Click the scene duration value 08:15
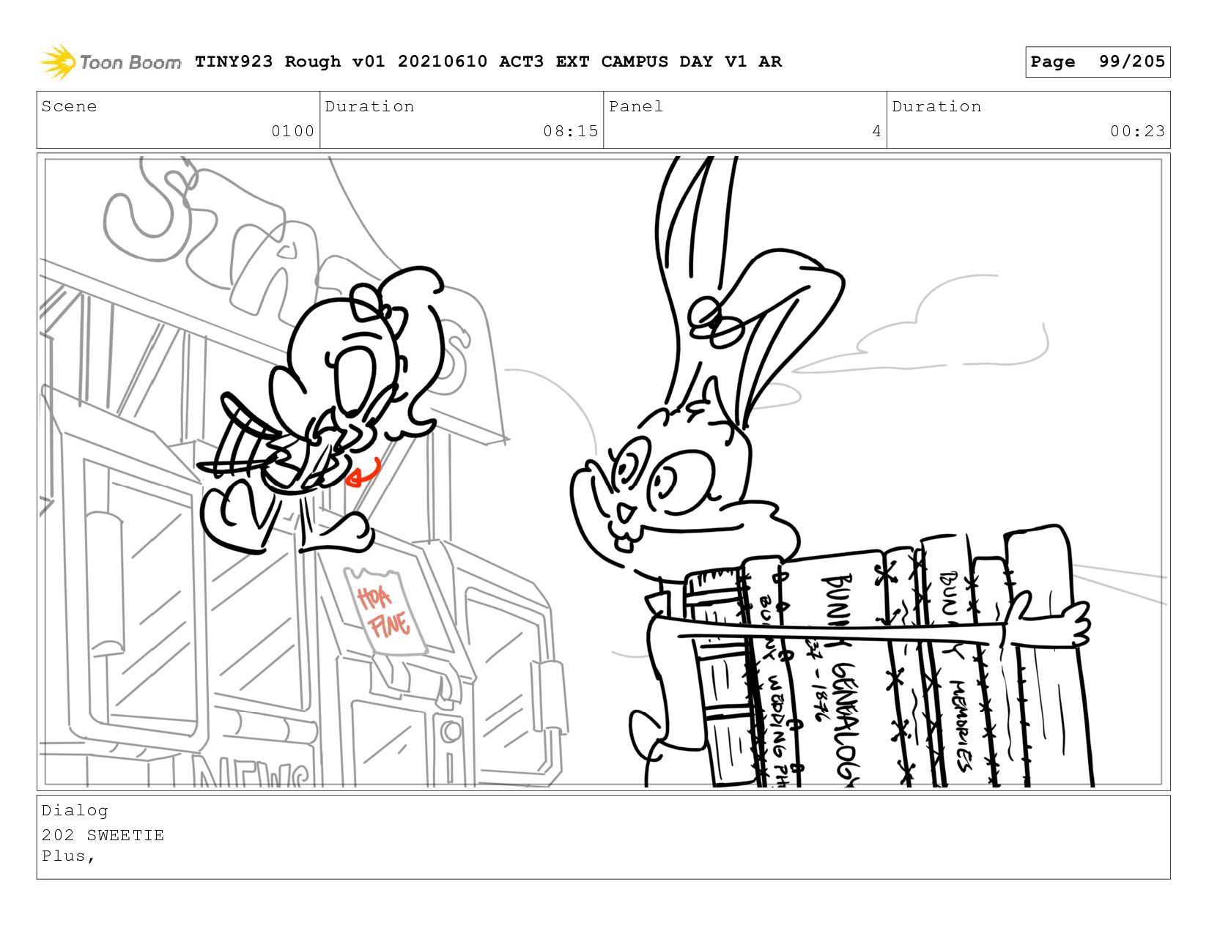 571,131
